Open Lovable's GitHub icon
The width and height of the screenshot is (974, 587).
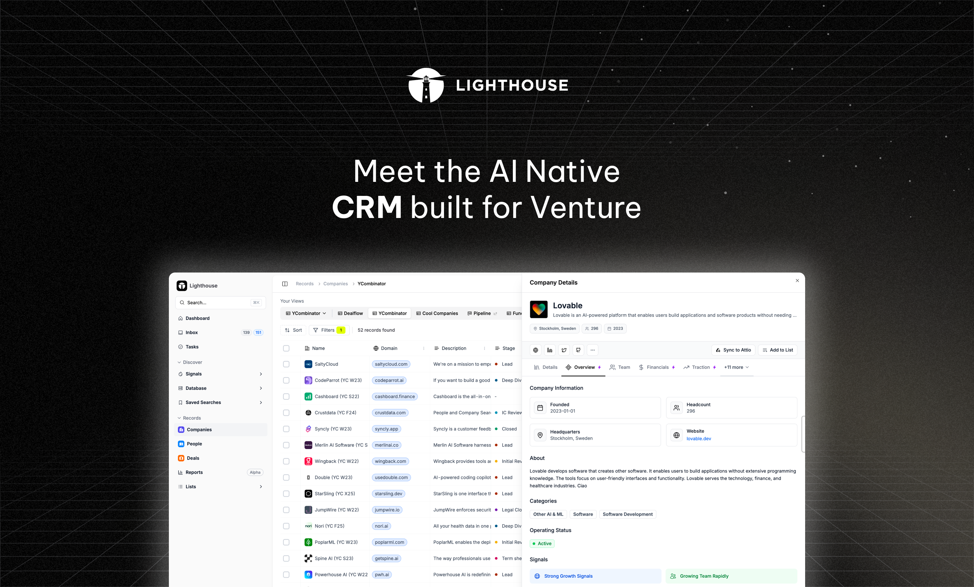tap(578, 350)
